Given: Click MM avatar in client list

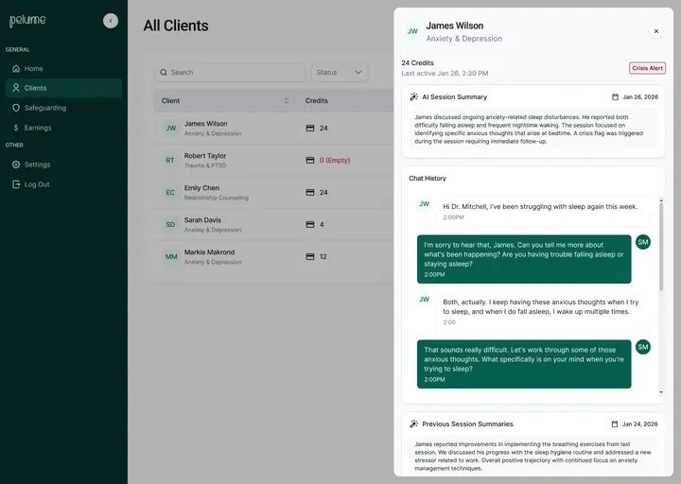Looking at the screenshot, I should 170,256.
